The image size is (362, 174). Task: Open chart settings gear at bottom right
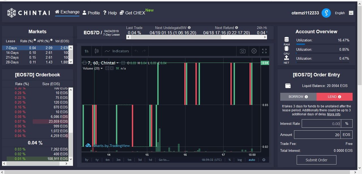264,160
